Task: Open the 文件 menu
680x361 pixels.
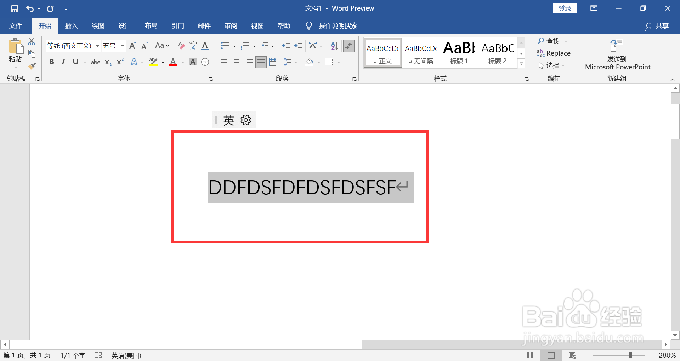Action: pyautogui.click(x=16, y=26)
